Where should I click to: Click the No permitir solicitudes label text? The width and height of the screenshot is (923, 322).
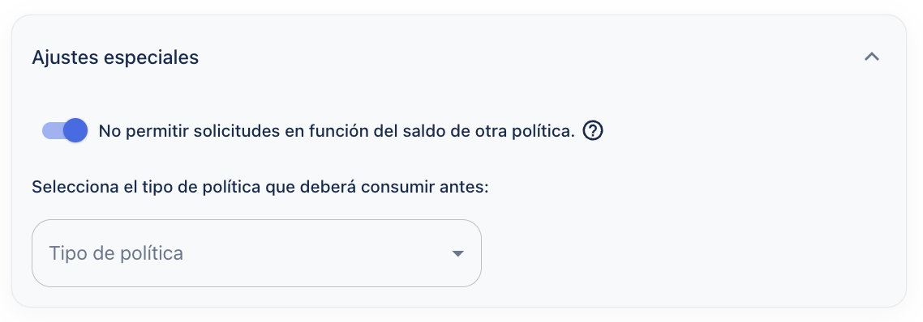click(336, 131)
